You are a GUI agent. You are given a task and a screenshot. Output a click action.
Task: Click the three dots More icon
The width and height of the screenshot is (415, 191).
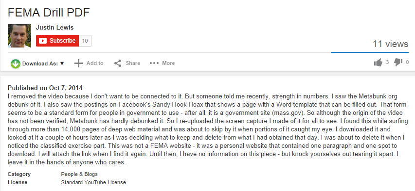pyautogui.click(x=154, y=64)
